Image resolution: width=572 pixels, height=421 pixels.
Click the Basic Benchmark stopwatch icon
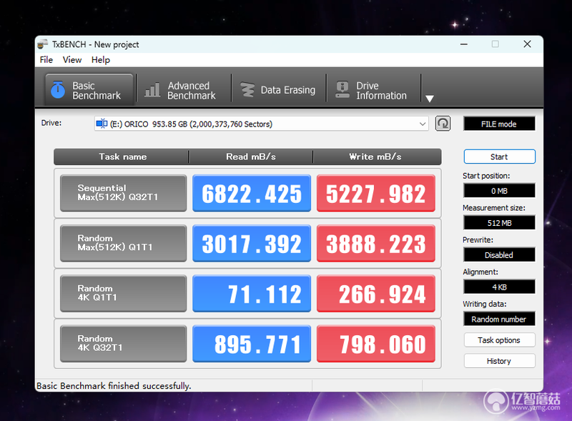58,90
